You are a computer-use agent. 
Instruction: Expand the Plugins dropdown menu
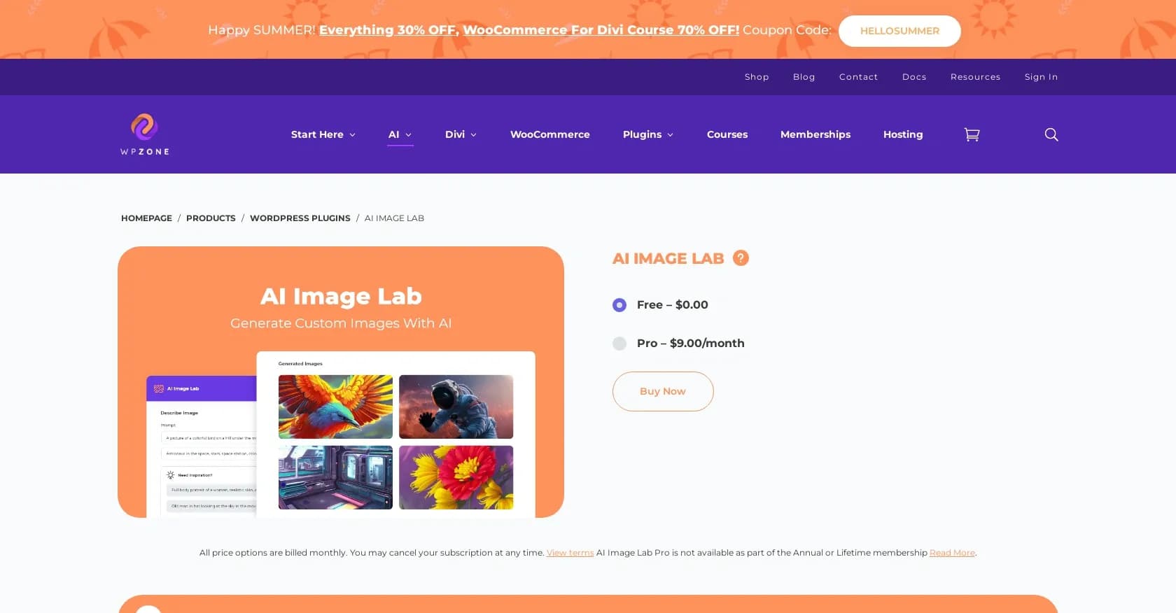(648, 134)
